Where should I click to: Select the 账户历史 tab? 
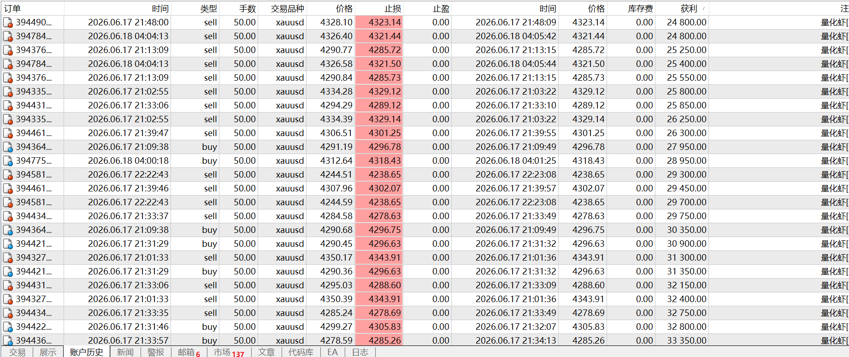[x=86, y=352]
